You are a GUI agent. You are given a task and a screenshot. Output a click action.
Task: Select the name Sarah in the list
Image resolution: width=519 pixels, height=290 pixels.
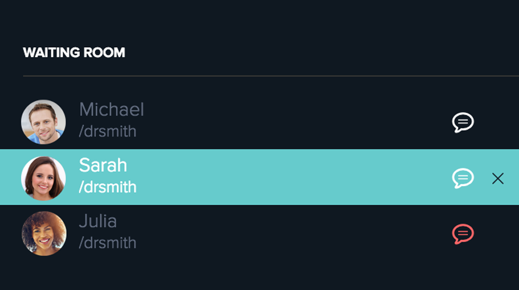tap(103, 165)
